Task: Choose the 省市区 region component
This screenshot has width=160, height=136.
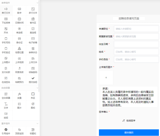Action: point(33,20)
